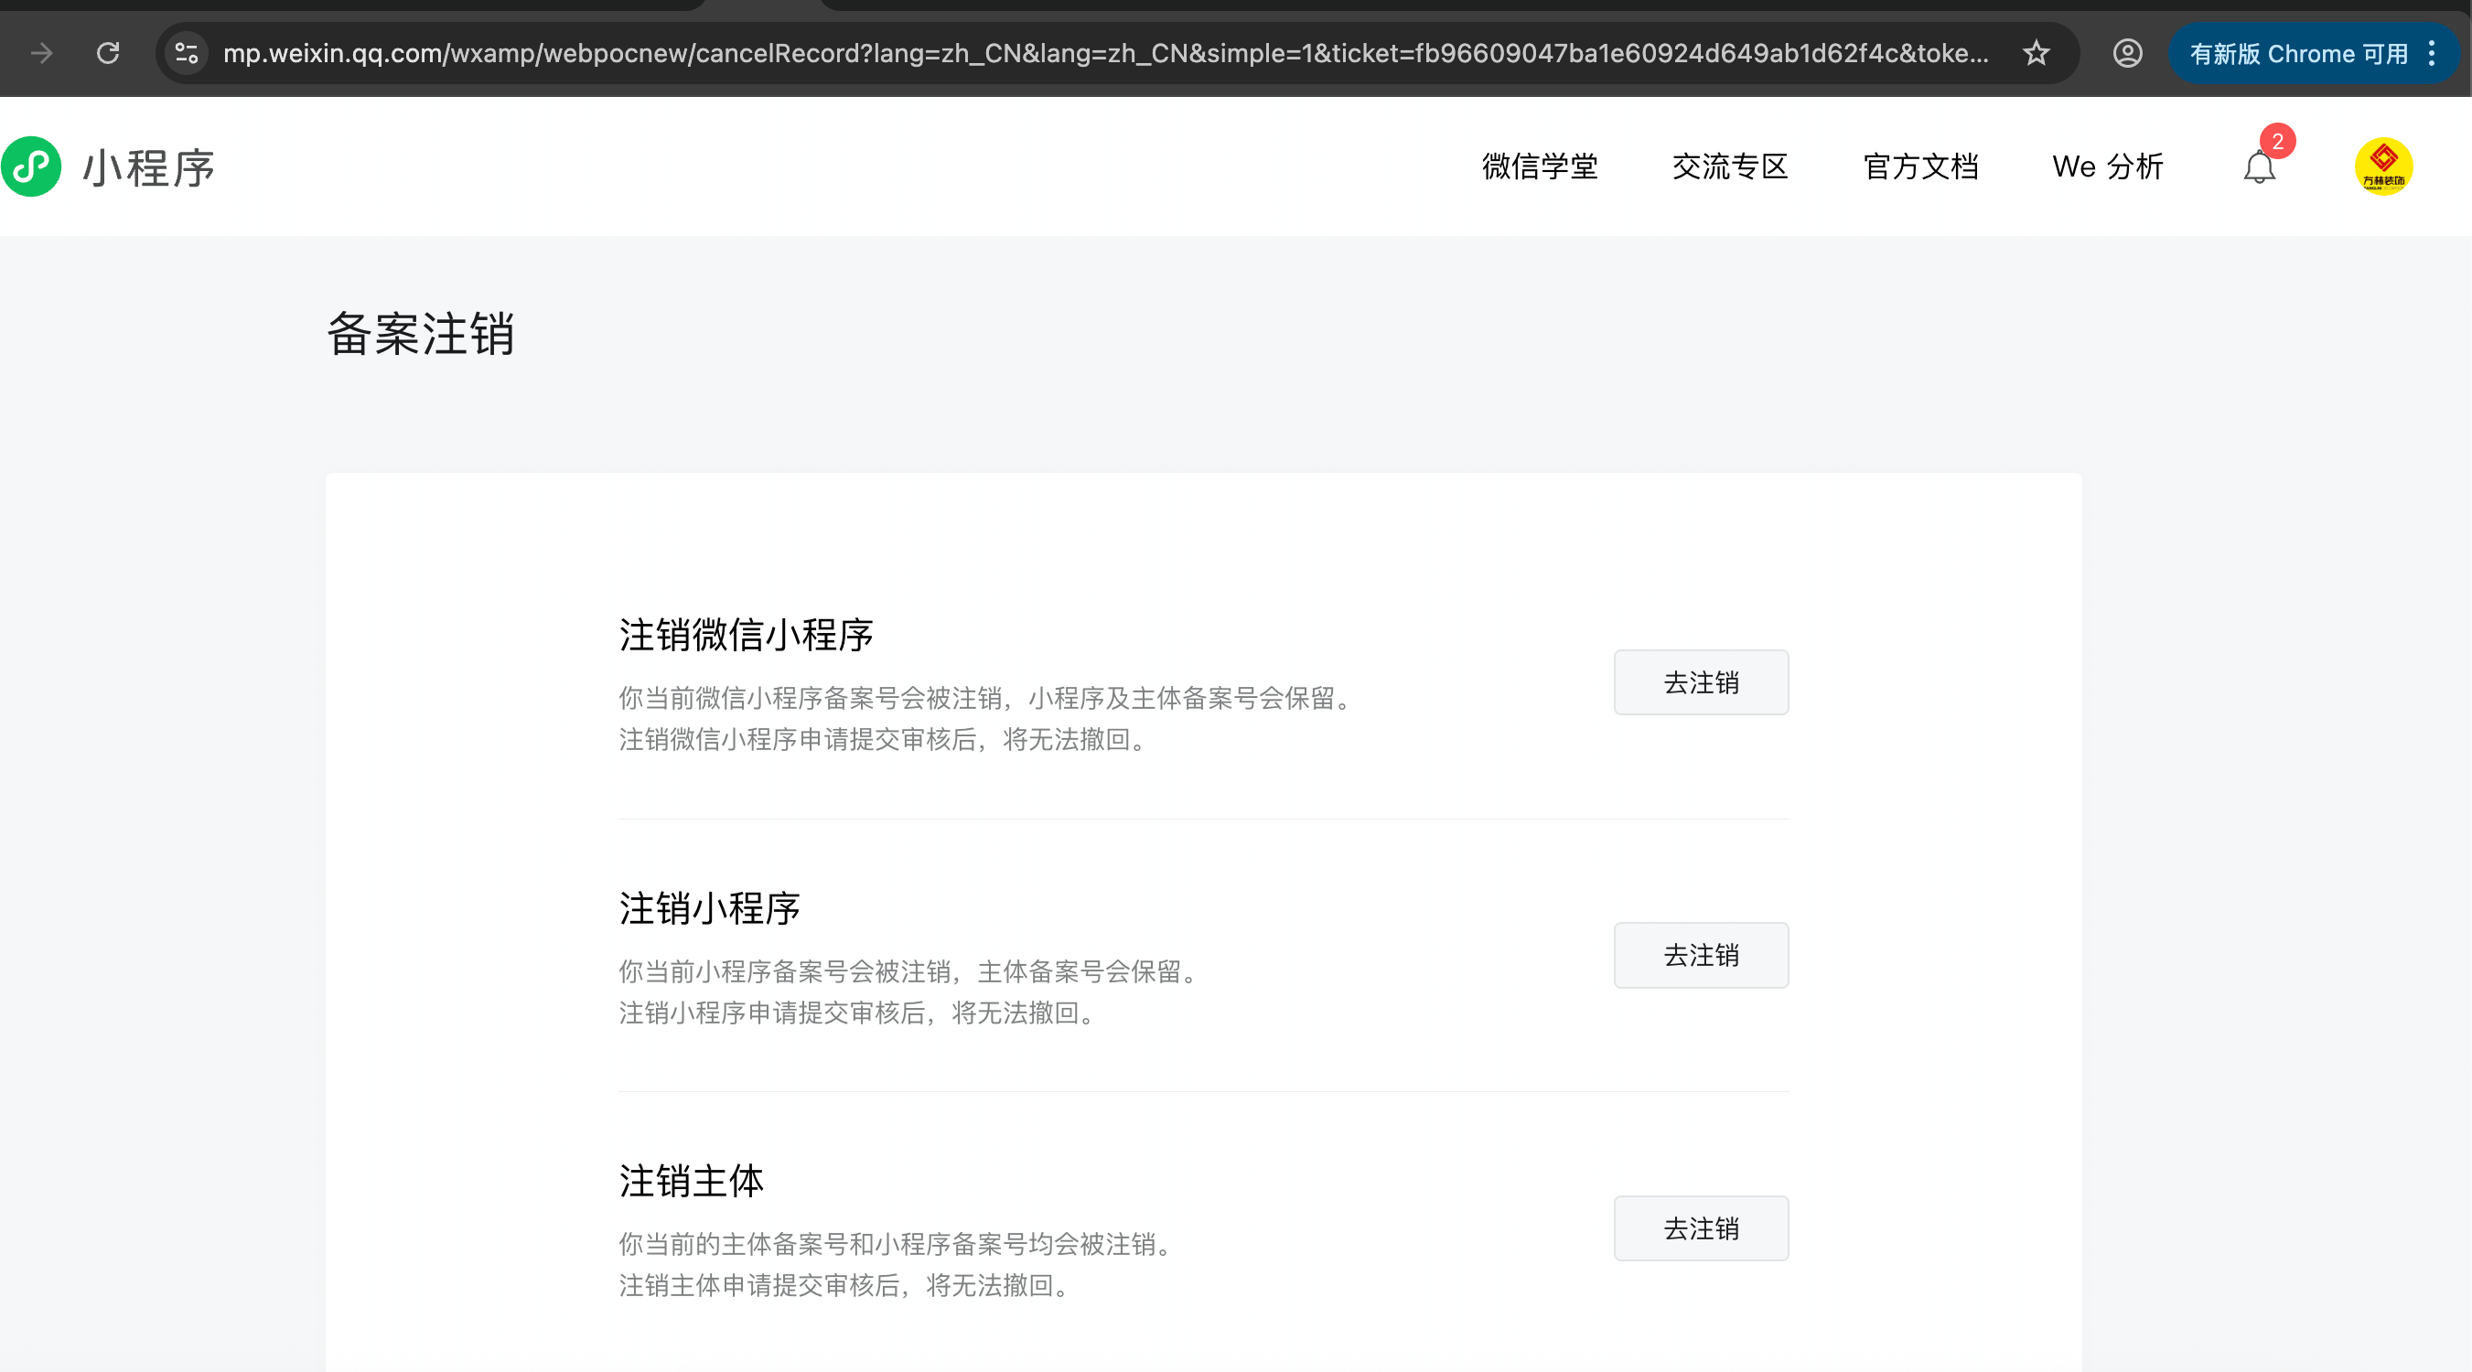Image resolution: width=2472 pixels, height=1372 pixels.
Task: Click 去注销 for 注销微信小程序
Action: point(1701,682)
